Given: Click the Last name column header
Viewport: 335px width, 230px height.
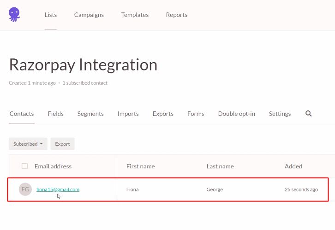Looking at the screenshot, I should (220, 167).
